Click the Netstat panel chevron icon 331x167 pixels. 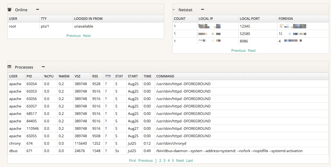pos(174,10)
